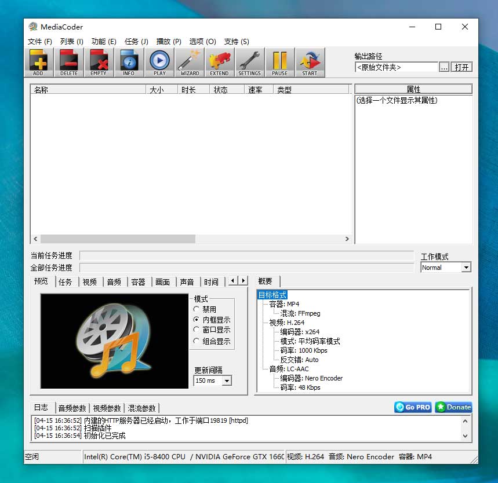Click the 输出路径 input field
Screen dimensions: 498x483
[x=397, y=67]
